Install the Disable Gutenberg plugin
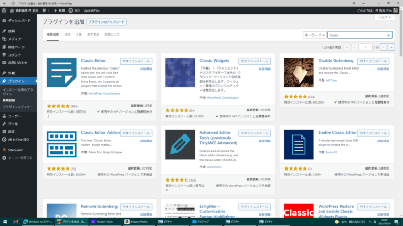 pos(373,61)
